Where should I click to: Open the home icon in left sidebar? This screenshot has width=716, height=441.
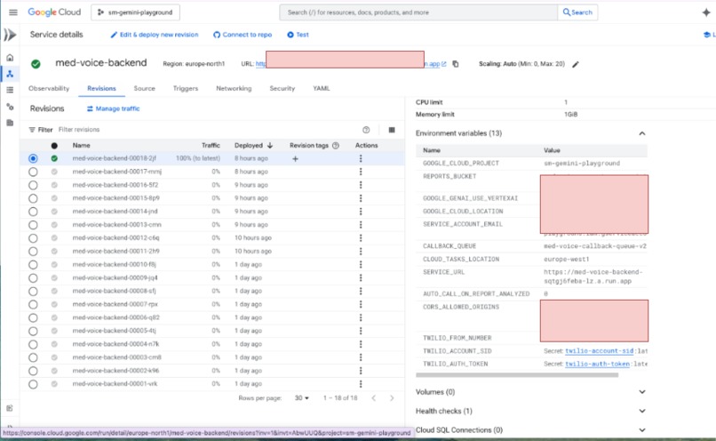[10, 58]
